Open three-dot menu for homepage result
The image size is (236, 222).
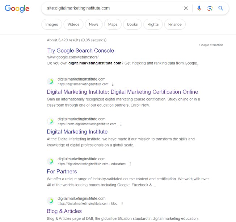(x=113, y=84)
